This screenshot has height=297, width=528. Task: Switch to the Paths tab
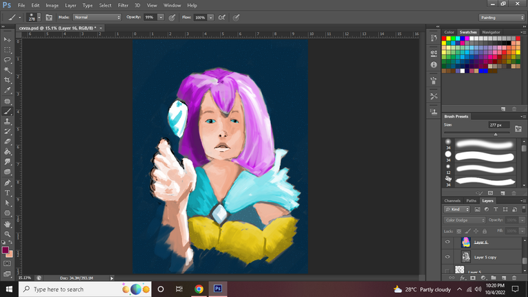471,201
